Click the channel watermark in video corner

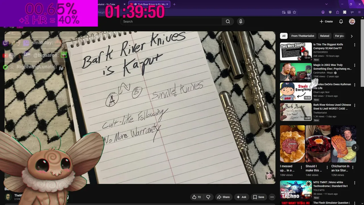269,176
